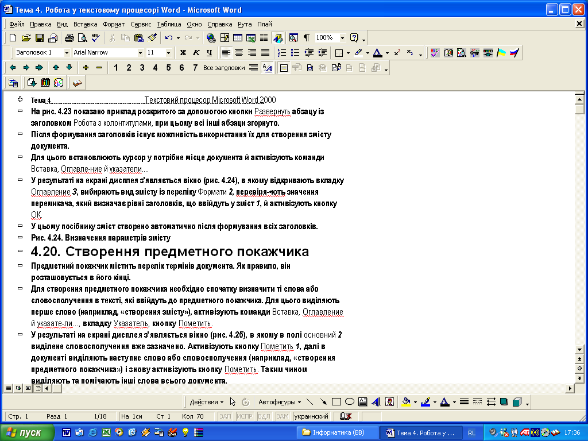The height and width of the screenshot is (441, 588).
Task: Collapse outline with the minus button
Action: 99,68
